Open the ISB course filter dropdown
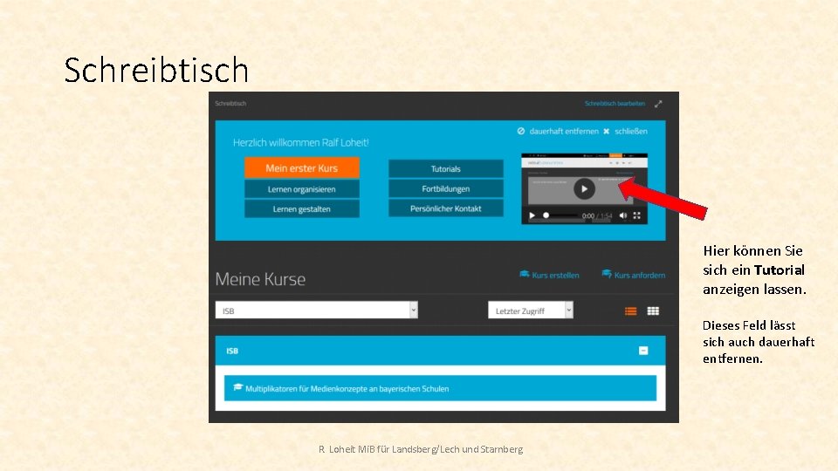838x471 pixels. click(316, 311)
